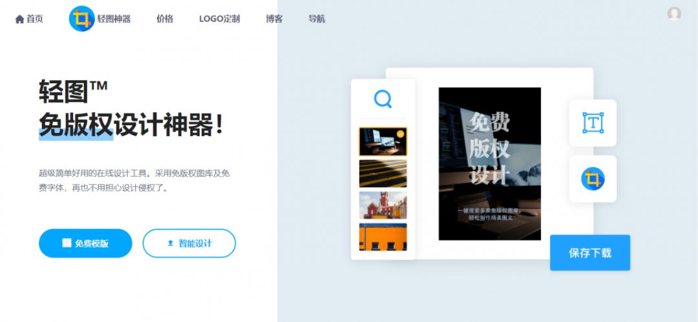698x322 pixels.
Task: Open the 导航 menu item
Action: click(x=317, y=19)
